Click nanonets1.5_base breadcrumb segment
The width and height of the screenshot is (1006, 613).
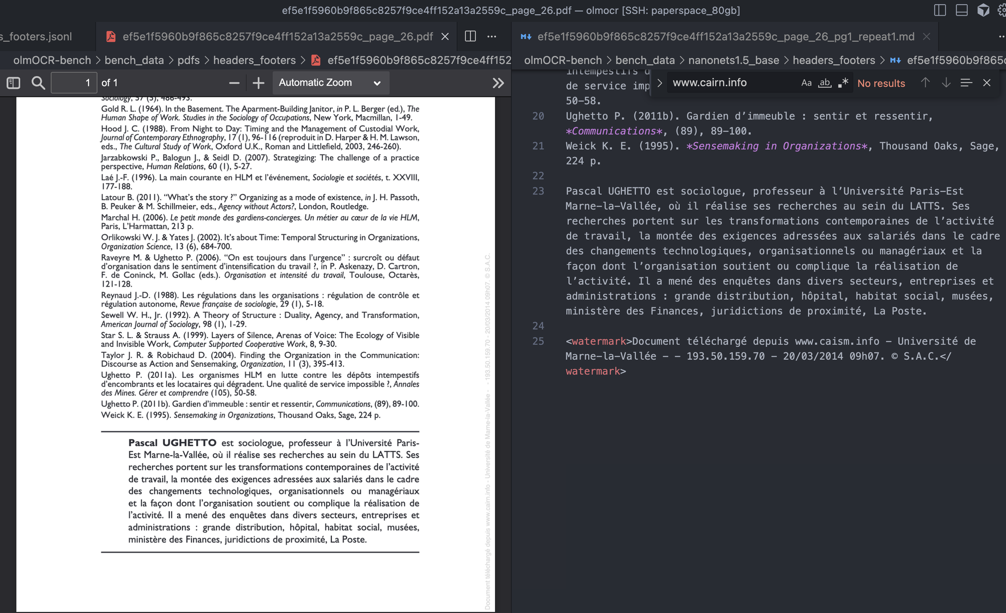(733, 60)
